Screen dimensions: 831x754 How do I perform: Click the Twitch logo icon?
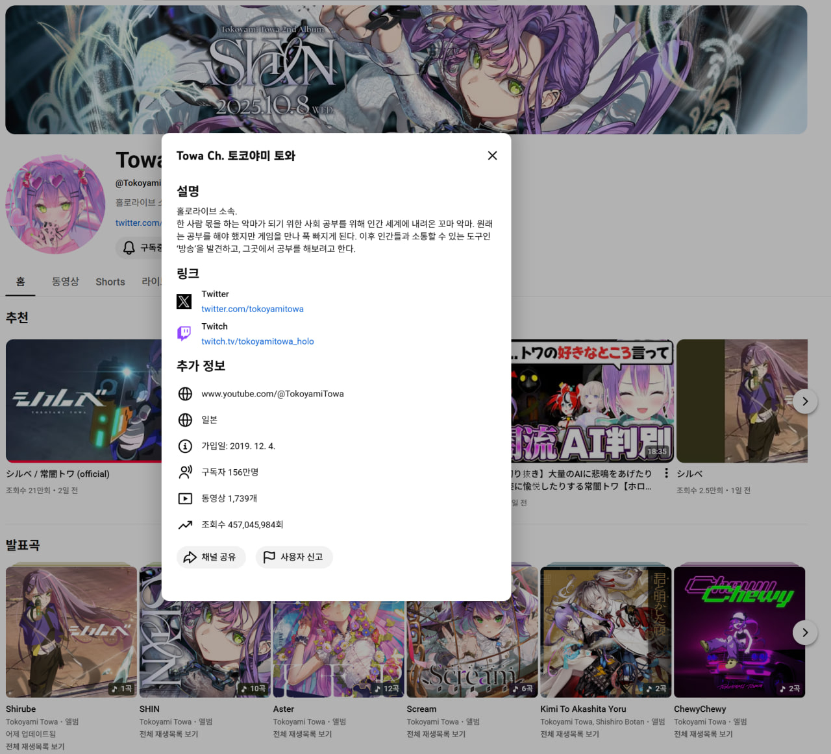pyautogui.click(x=184, y=334)
